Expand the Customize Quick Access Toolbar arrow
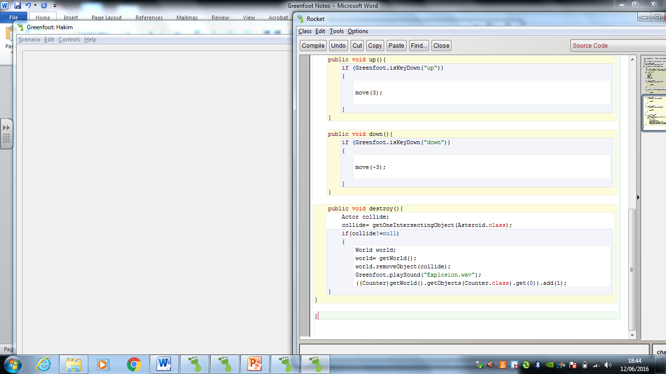 point(55,6)
